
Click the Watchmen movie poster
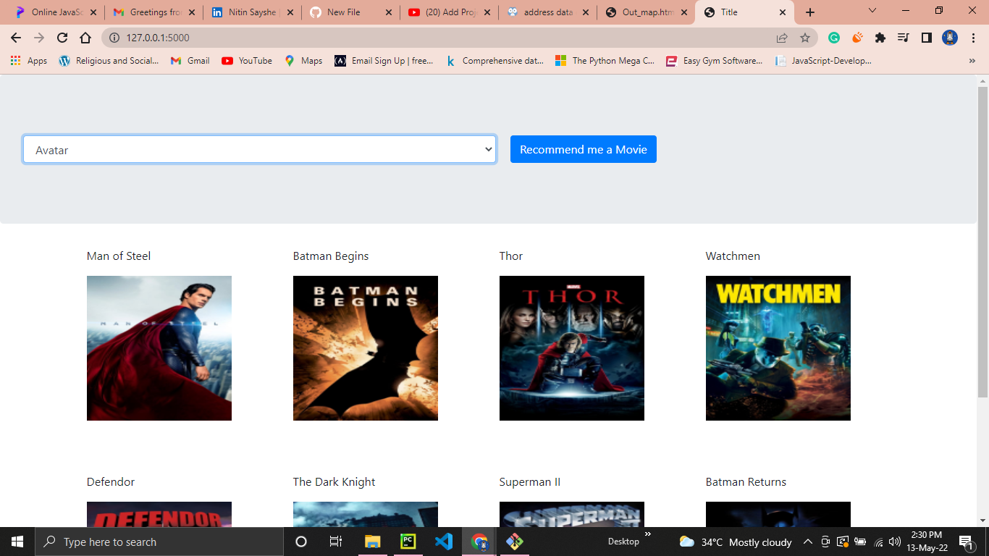coord(778,348)
